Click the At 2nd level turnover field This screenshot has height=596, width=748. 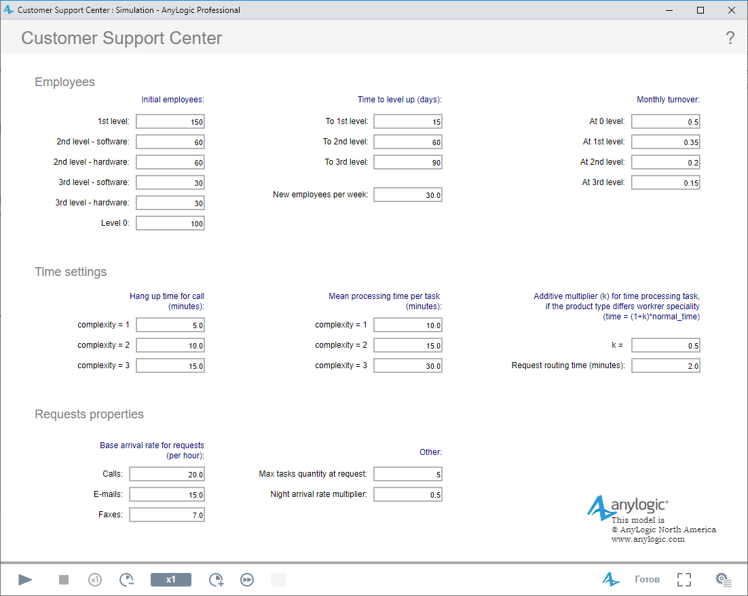pyautogui.click(x=666, y=163)
